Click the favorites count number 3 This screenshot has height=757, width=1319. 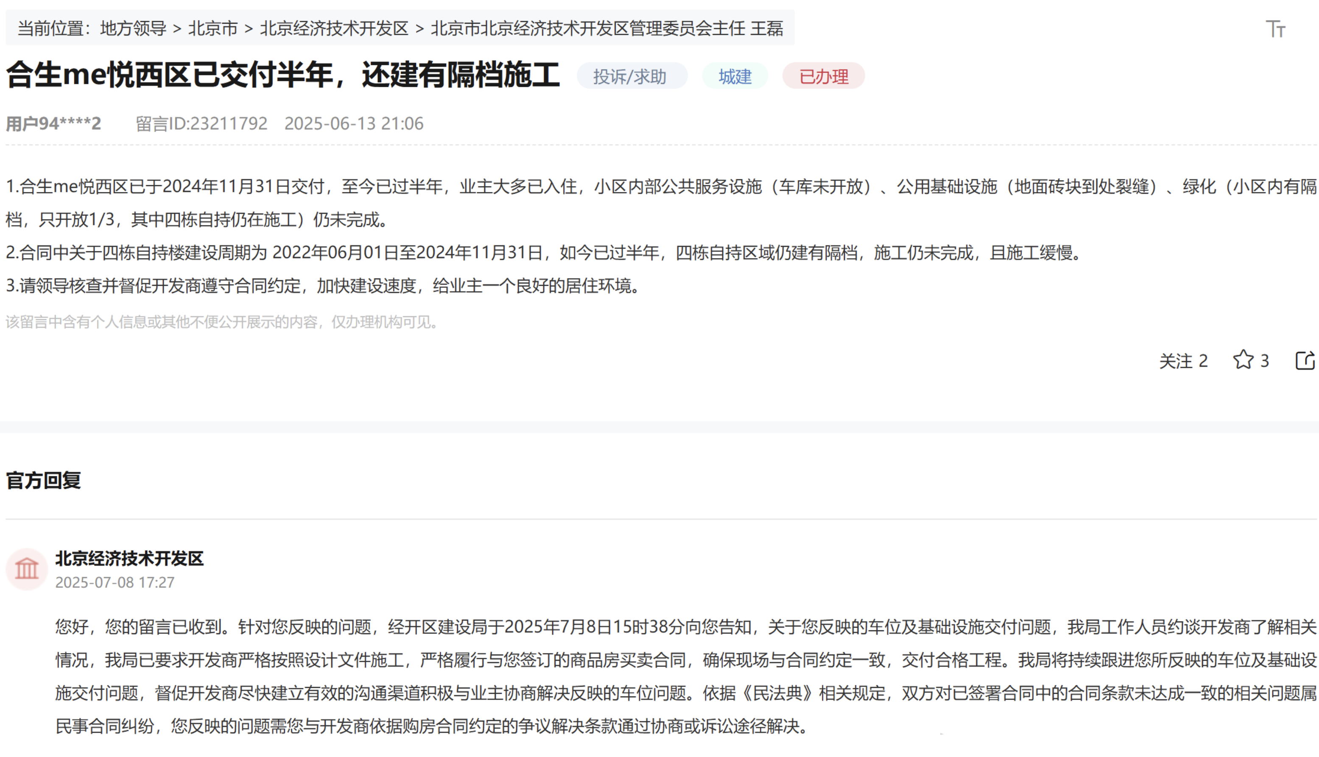click(x=1264, y=361)
